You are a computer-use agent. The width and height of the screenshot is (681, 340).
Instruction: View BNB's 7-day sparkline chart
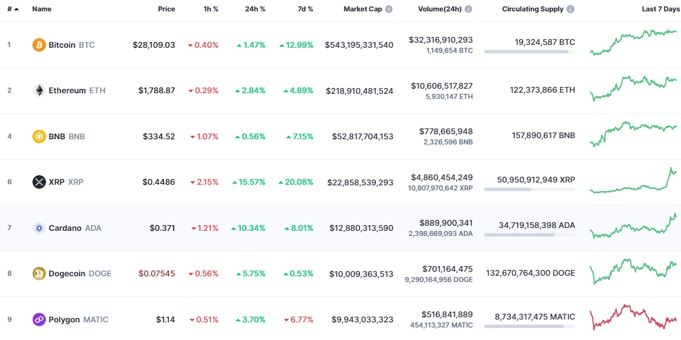[x=633, y=134]
